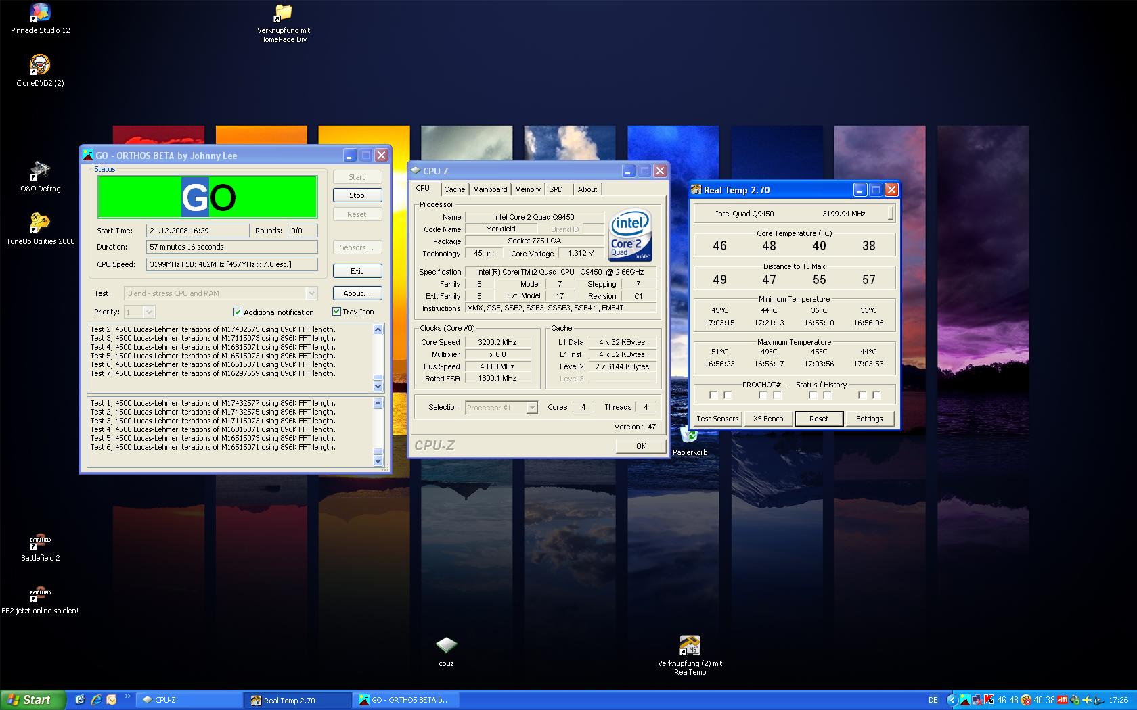1137x710 pixels.
Task: Click the upper log scroll-up arrow
Action: pyautogui.click(x=378, y=329)
